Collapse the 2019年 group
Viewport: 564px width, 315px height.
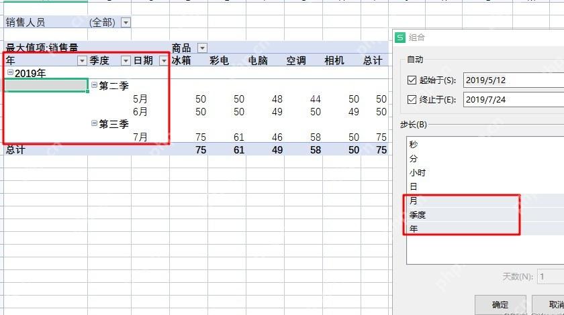pos(11,72)
